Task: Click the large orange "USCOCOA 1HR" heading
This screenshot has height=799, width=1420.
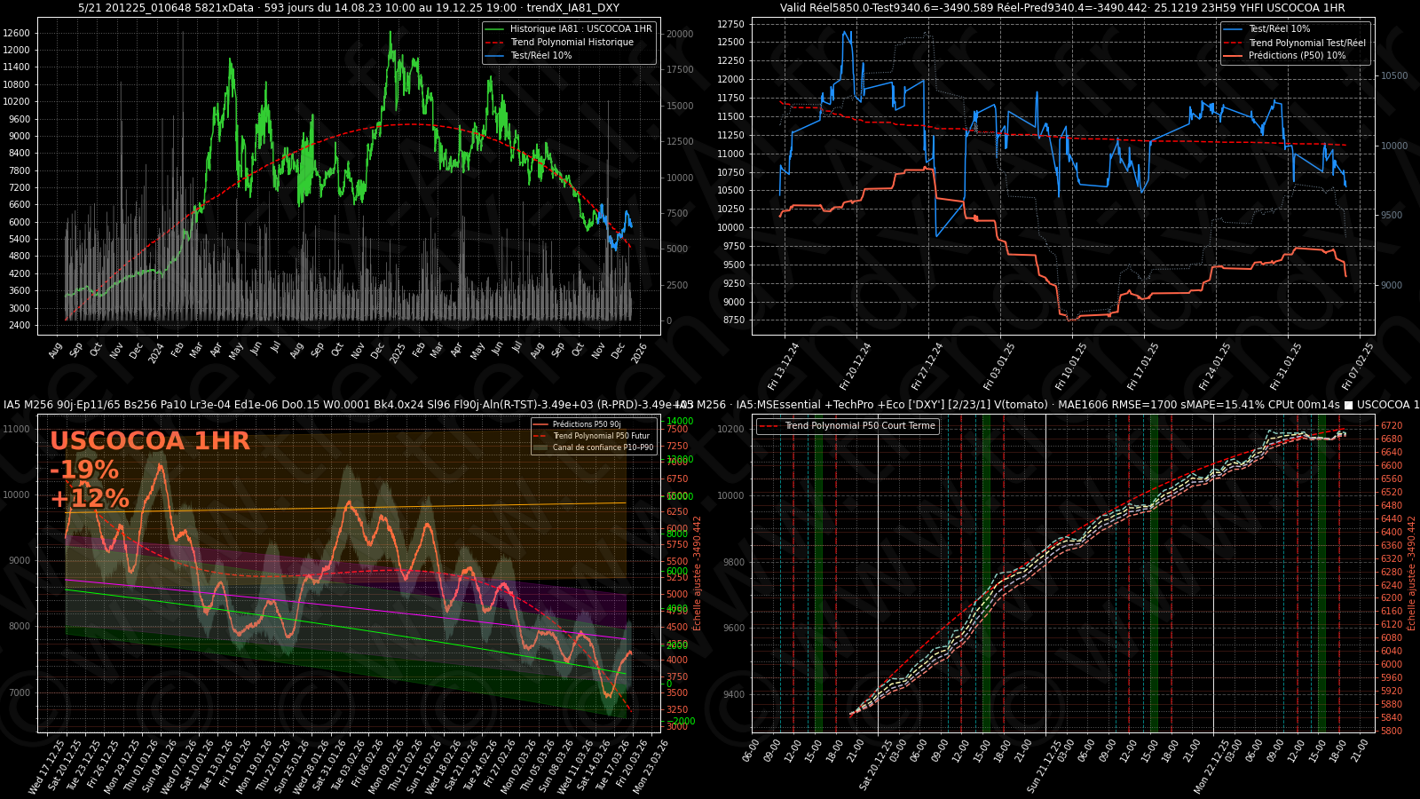Action: tap(150, 441)
